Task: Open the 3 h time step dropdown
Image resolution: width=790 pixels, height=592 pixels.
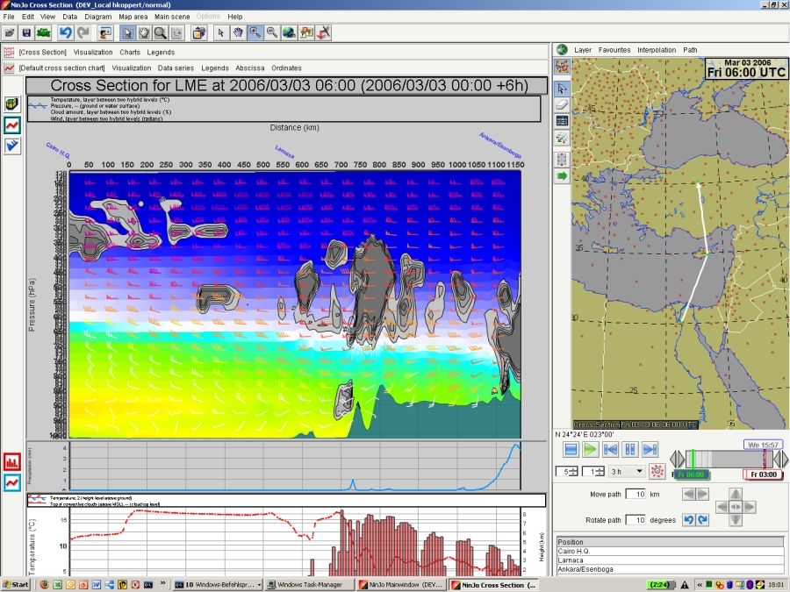Action: click(627, 472)
